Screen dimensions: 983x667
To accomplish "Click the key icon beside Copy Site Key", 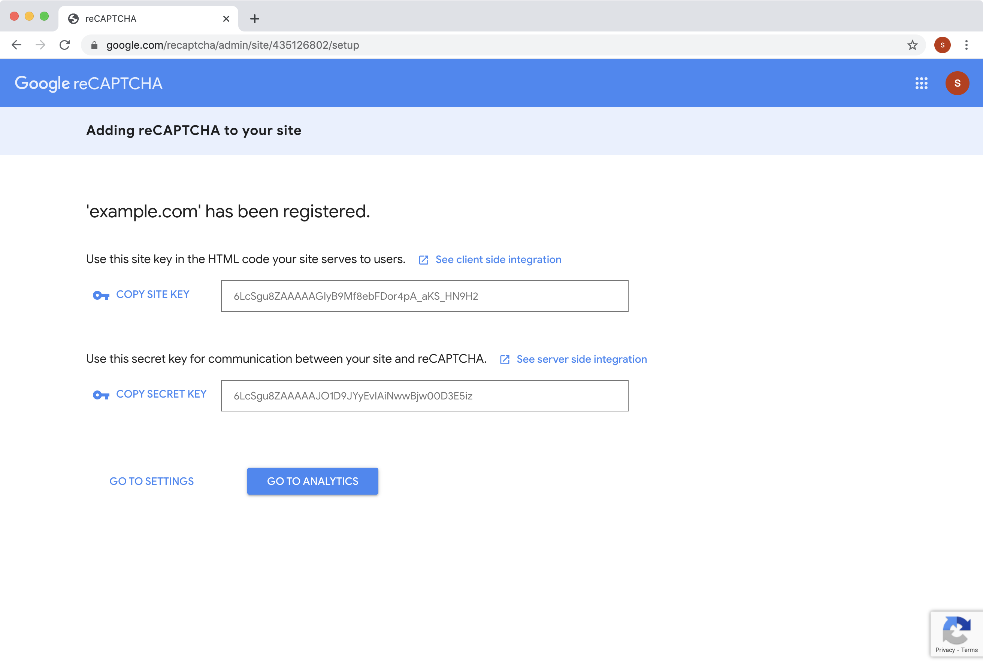I will [x=101, y=295].
